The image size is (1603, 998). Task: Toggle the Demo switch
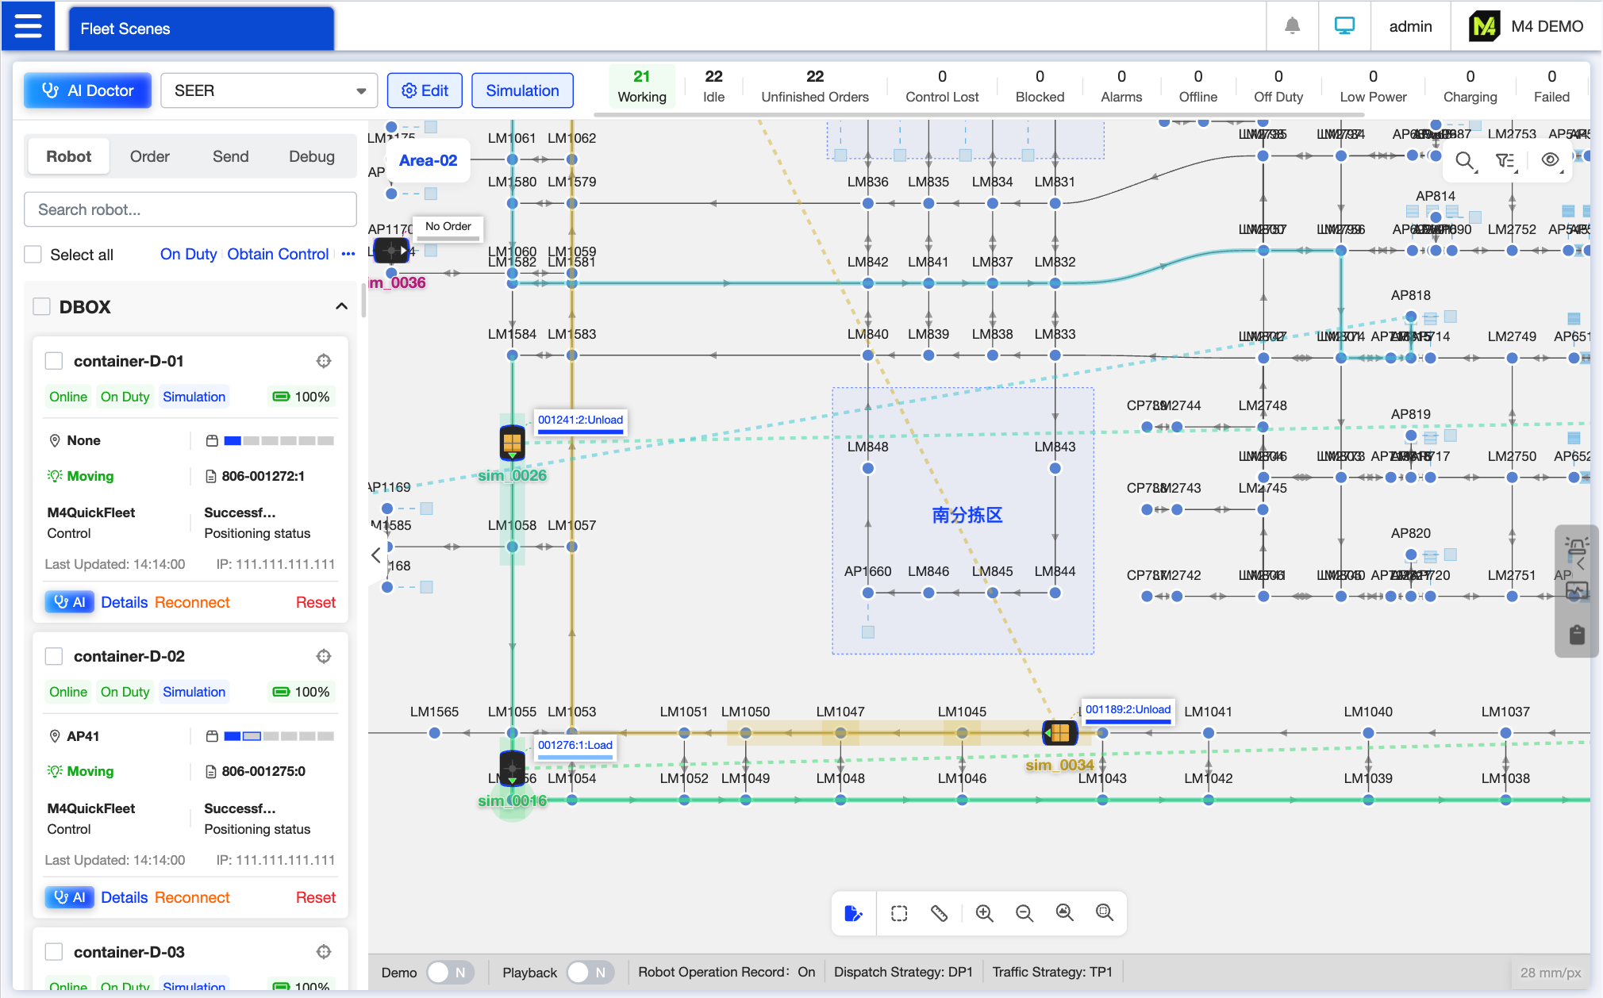pyautogui.click(x=450, y=972)
